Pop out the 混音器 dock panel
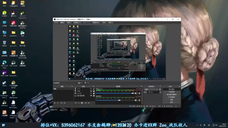Image resolution: width=228 pixels, height=128 pixels. (x=141, y=86)
